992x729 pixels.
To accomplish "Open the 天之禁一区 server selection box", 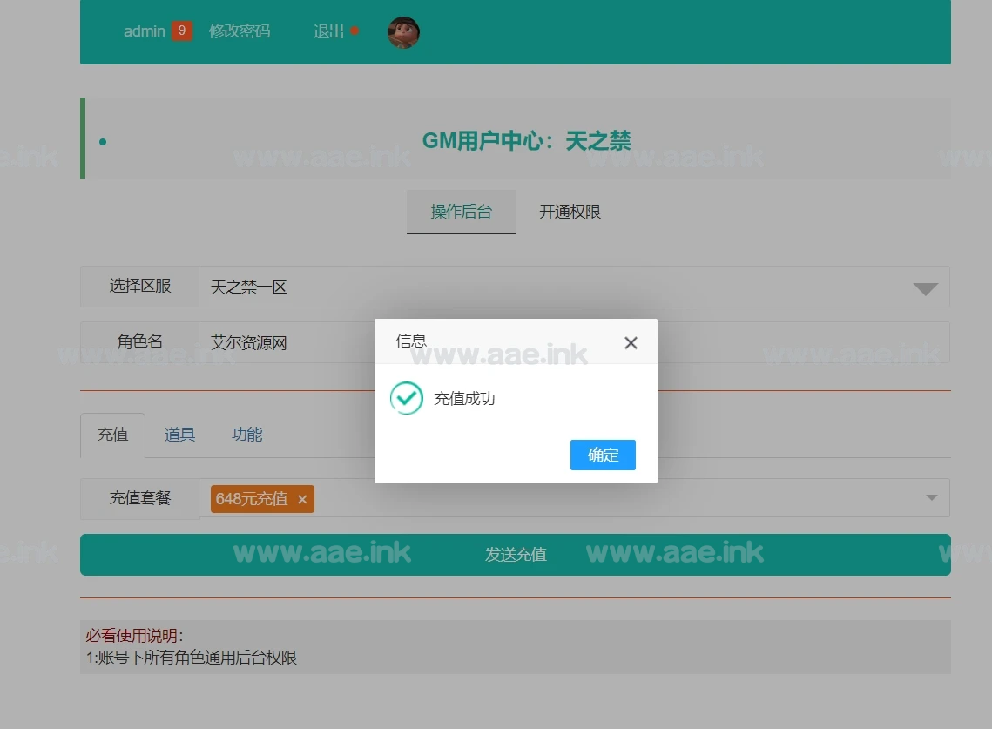I will coord(557,287).
